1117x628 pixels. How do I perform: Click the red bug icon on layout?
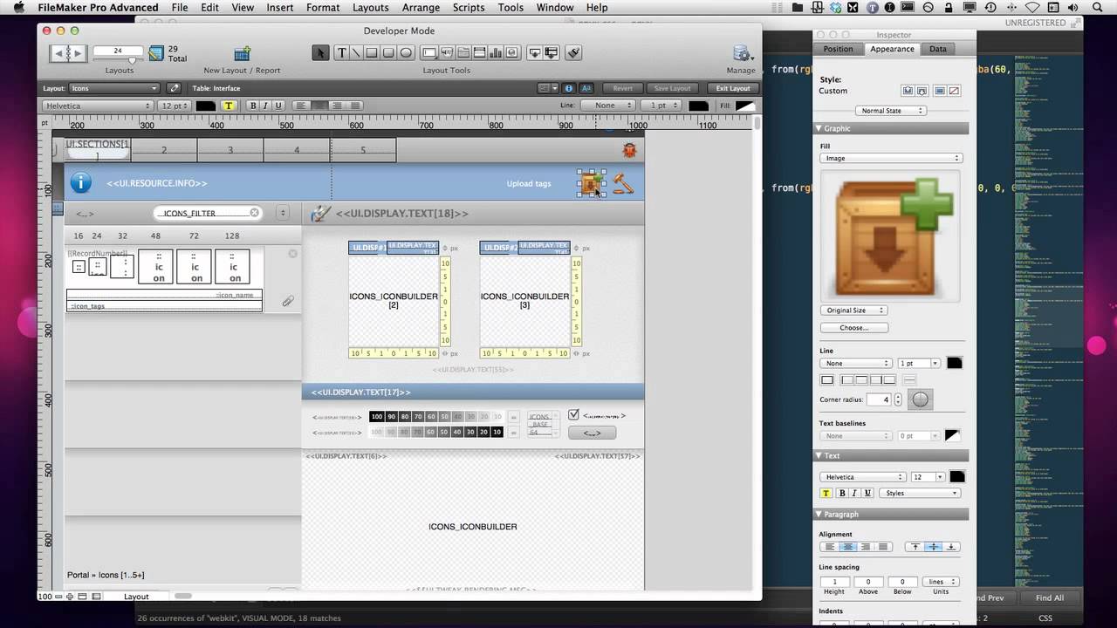pos(629,150)
